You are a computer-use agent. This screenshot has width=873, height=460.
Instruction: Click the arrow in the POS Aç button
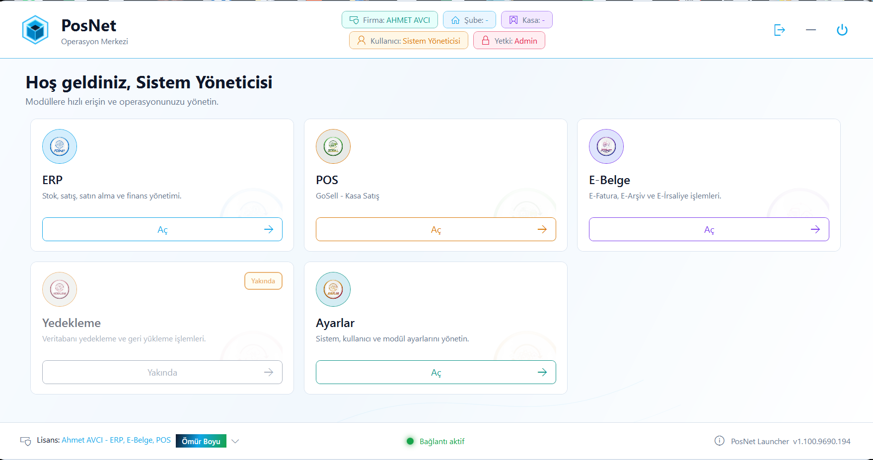[x=542, y=229]
